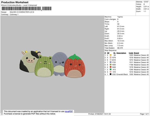Click stitch count '3416' in stop sequence

coord(114,60)
